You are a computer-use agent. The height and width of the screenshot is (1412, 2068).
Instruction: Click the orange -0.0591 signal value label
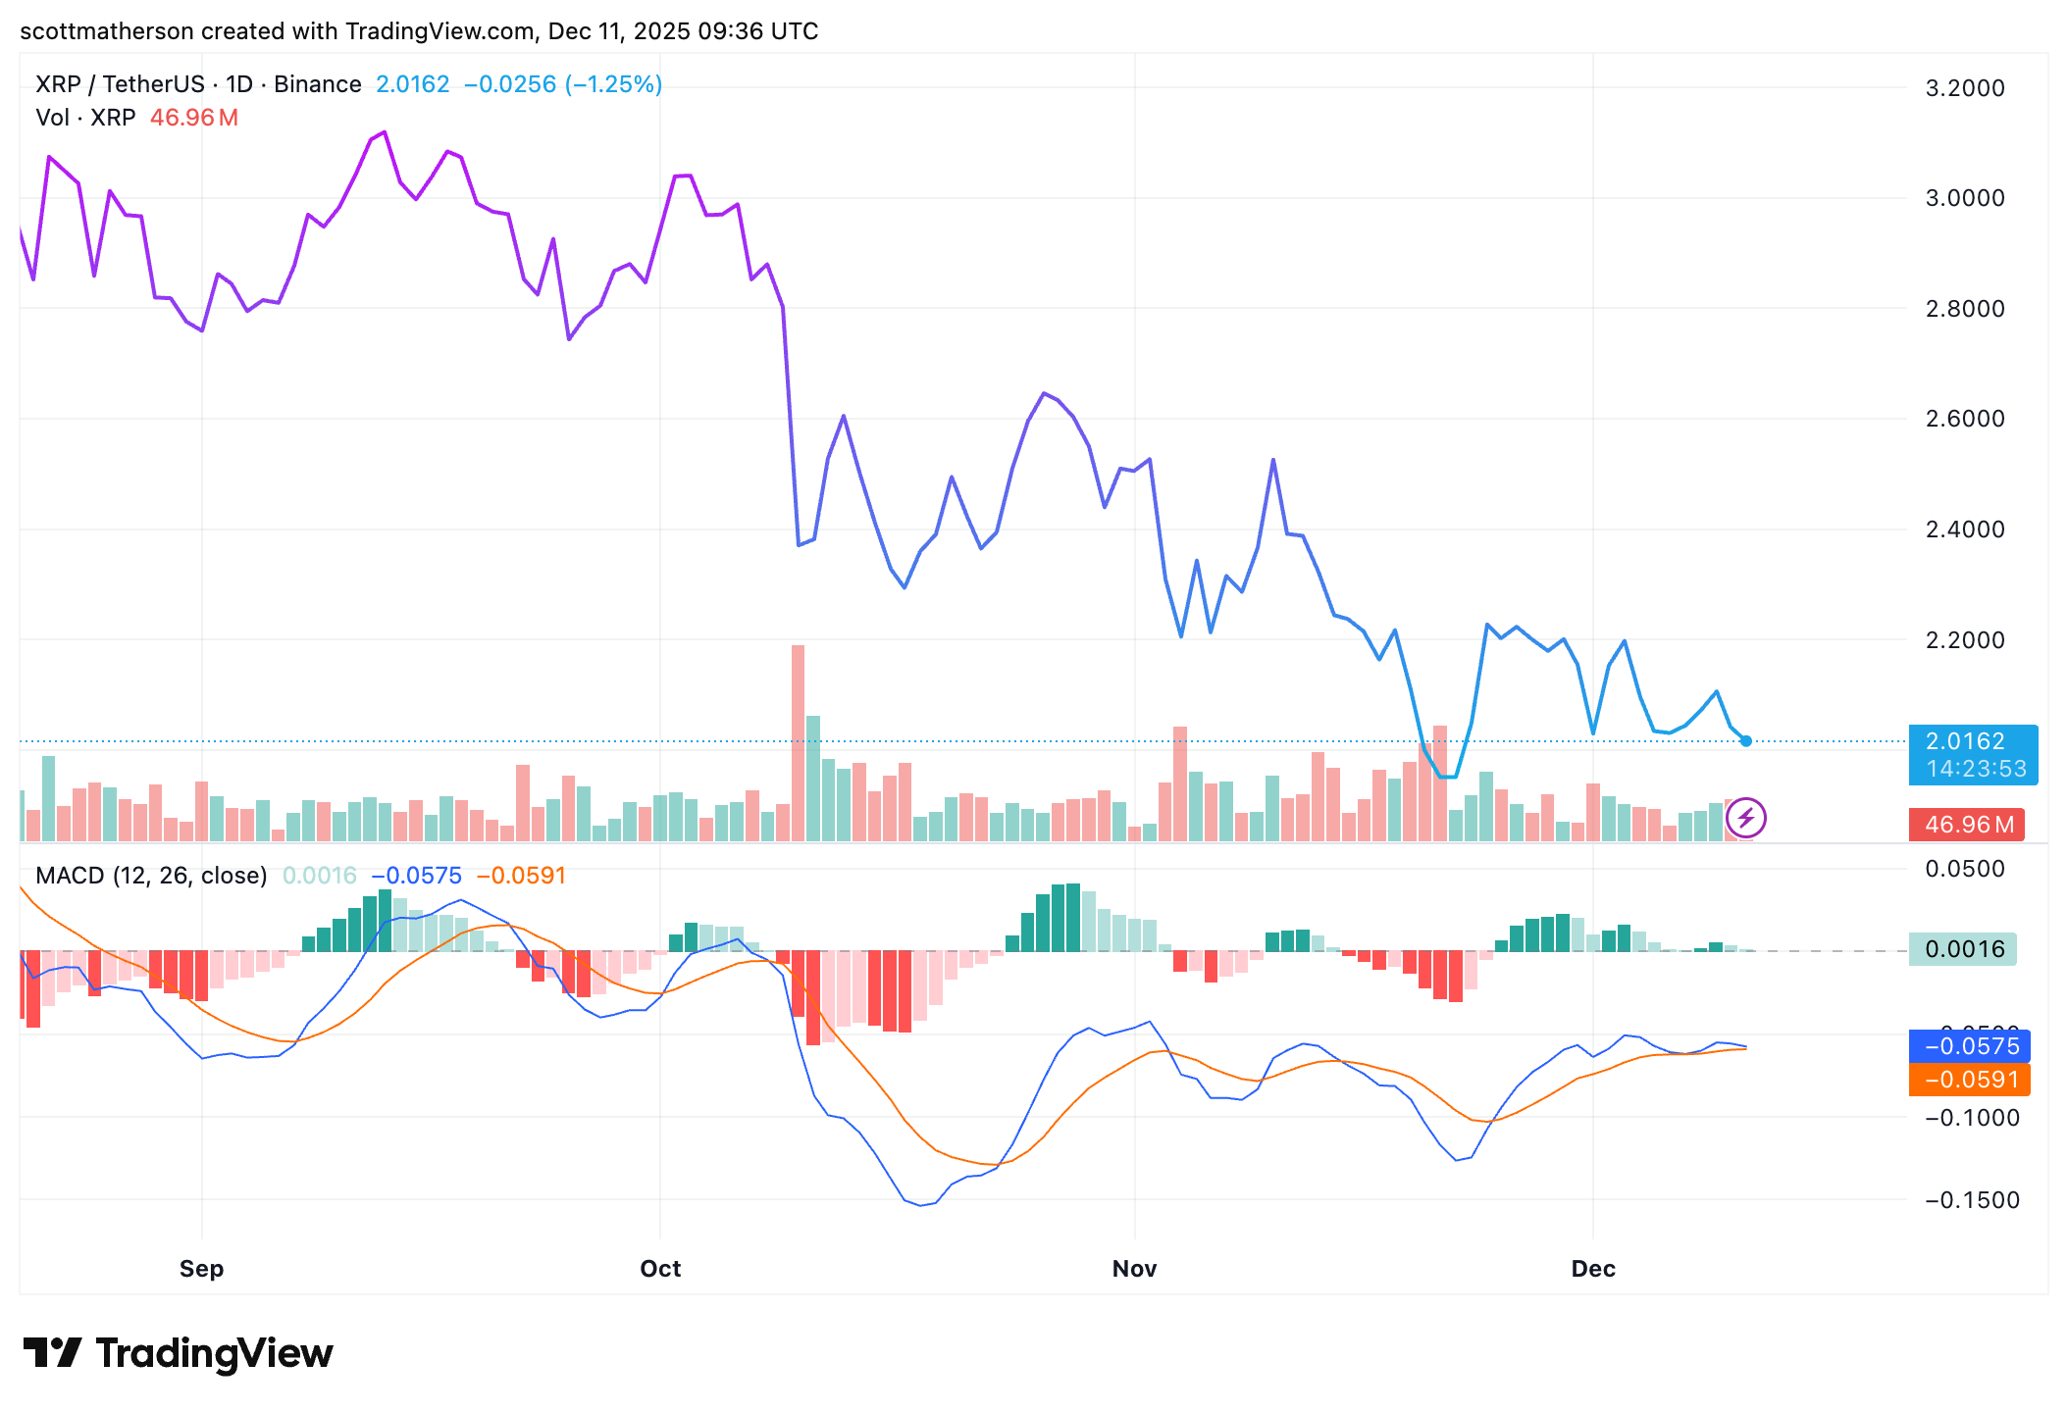(x=1970, y=1080)
